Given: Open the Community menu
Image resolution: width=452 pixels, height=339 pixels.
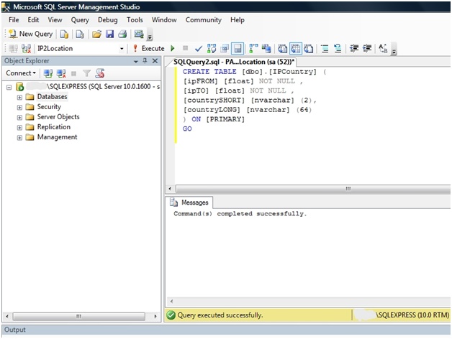Looking at the screenshot, I should 204,20.
